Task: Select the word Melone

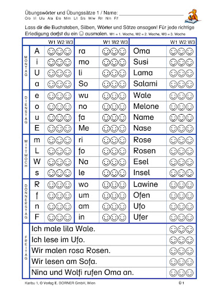Action: click(146, 106)
